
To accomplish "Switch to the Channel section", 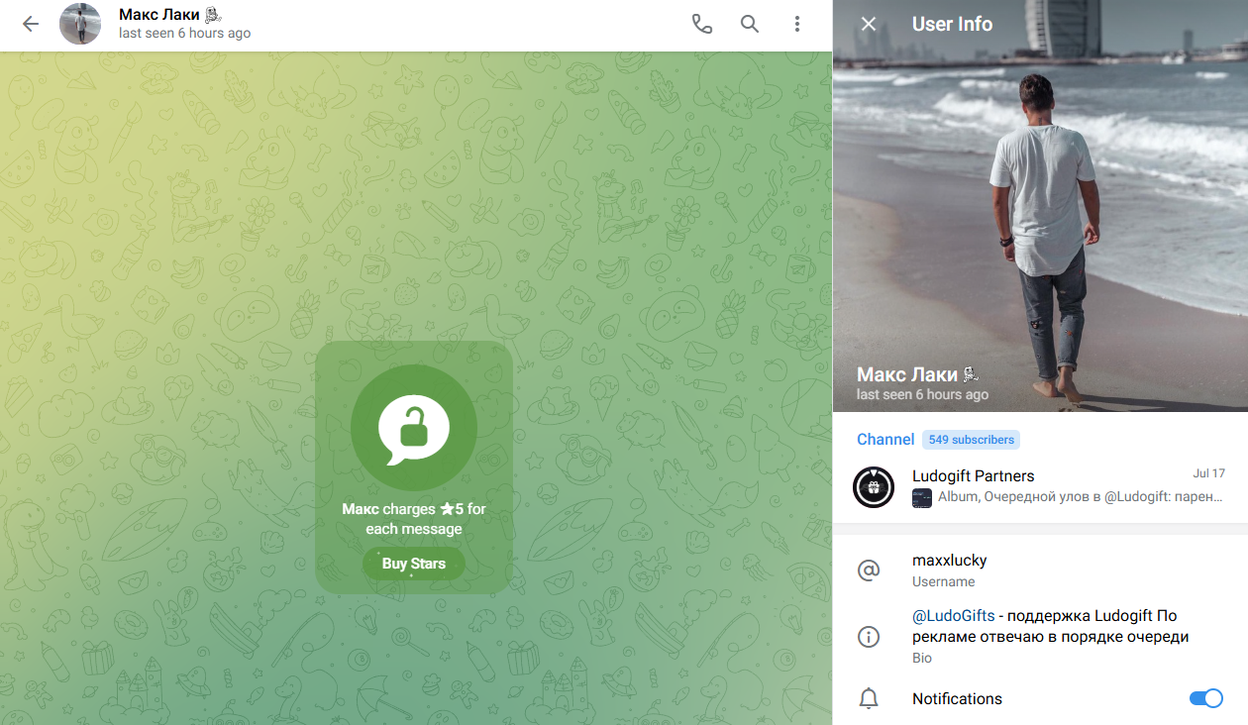I will (x=885, y=439).
